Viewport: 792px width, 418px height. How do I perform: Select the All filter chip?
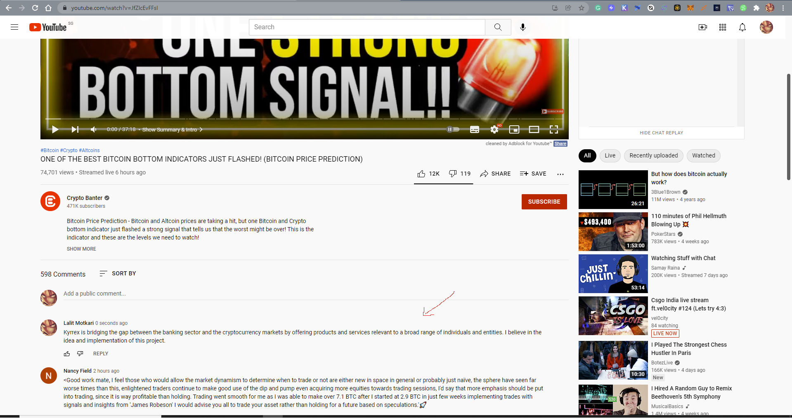[x=587, y=156]
